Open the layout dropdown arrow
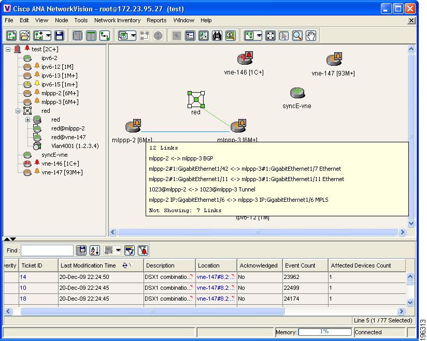The image size is (427, 341). click(259, 36)
